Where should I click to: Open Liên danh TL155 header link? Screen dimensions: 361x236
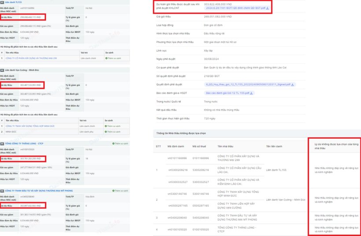14,2
